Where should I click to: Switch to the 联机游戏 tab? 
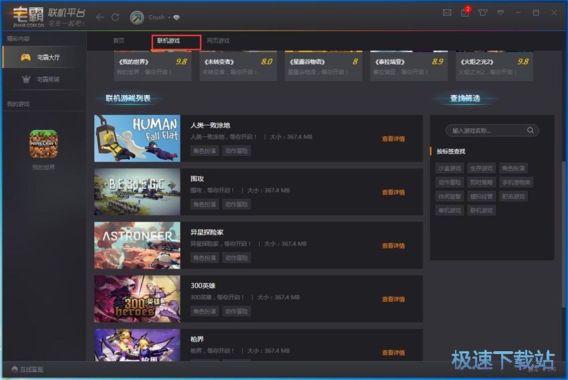pyautogui.click(x=169, y=41)
